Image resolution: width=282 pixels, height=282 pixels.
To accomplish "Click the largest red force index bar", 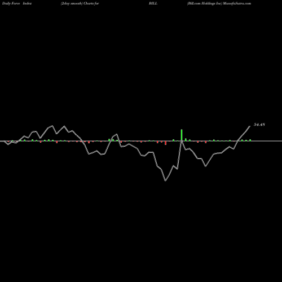I will (166, 143).
